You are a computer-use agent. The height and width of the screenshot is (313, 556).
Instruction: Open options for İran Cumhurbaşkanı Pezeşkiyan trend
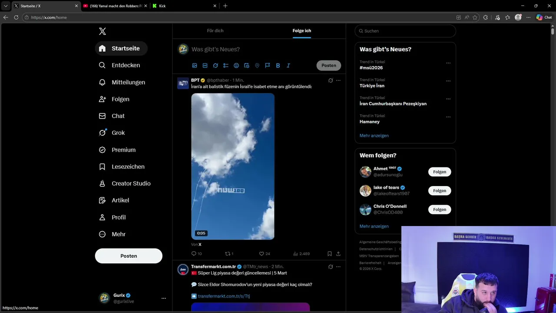point(448,99)
